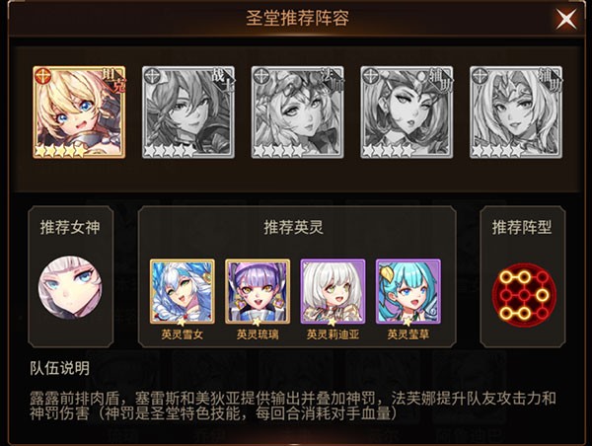Click the 队伍说明 section label
The height and width of the screenshot is (446, 592).
(59, 368)
